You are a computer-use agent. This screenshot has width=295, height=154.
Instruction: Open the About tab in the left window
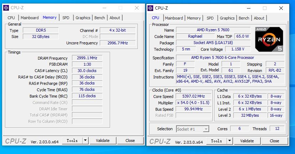(115, 18)
